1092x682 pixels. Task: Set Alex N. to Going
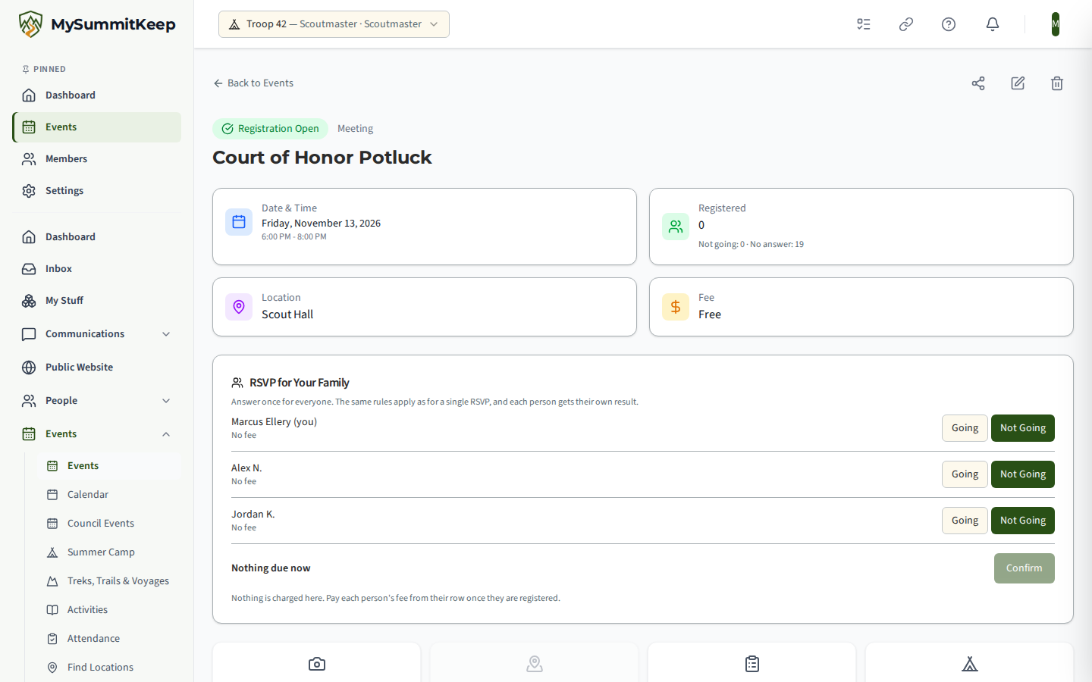(965, 474)
